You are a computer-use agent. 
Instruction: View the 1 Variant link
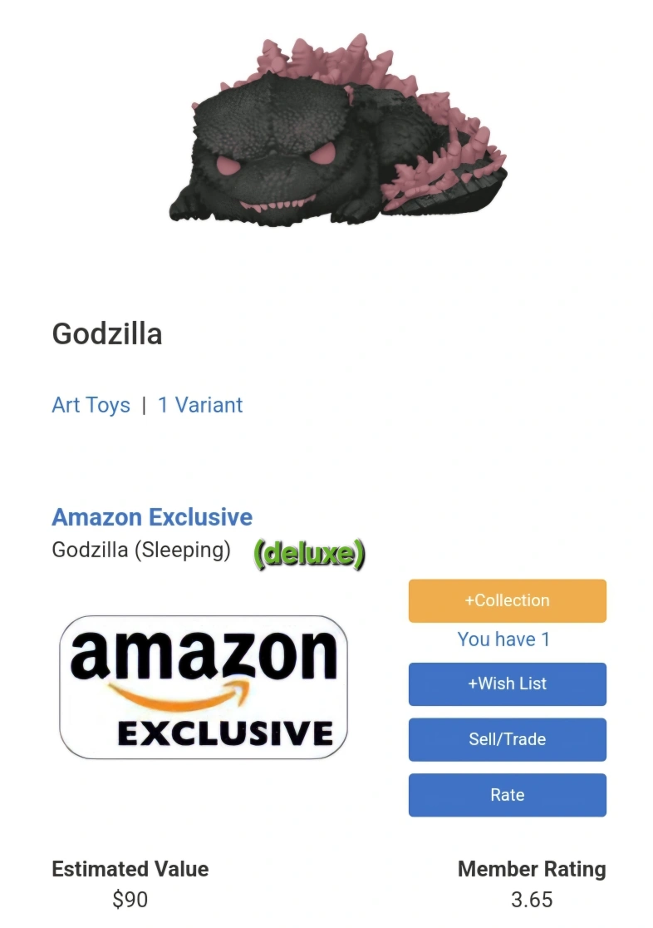[x=200, y=406]
